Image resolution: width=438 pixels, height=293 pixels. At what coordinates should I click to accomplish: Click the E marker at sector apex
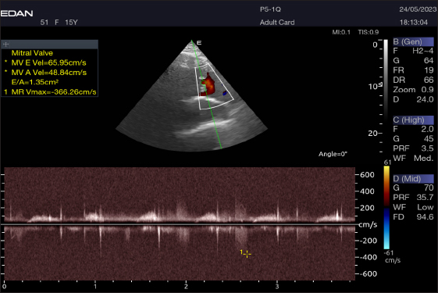[199, 43]
